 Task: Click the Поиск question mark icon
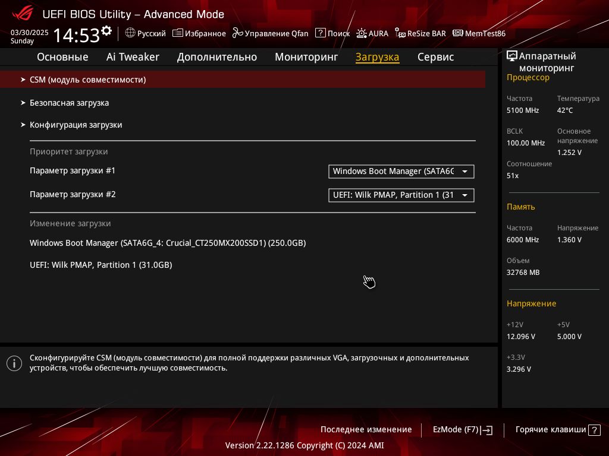coord(320,33)
